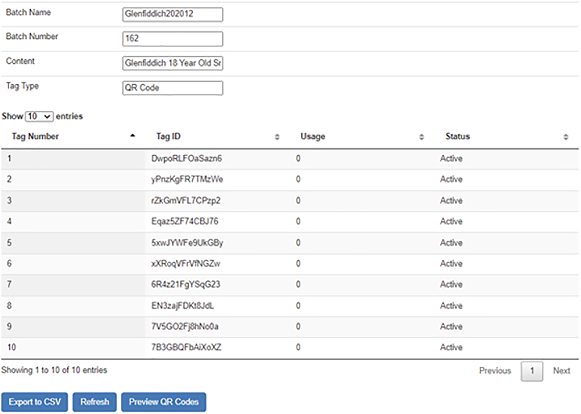Open the Show entries dropdown
This screenshot has width=581, height=414.
[x=39, y=116]
